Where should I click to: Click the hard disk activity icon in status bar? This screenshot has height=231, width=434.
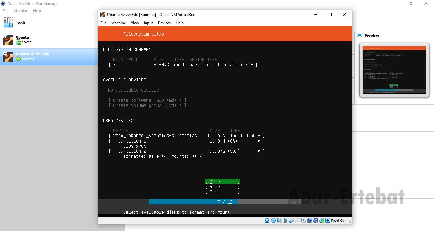pyautogui.click(x=267, y=220)
